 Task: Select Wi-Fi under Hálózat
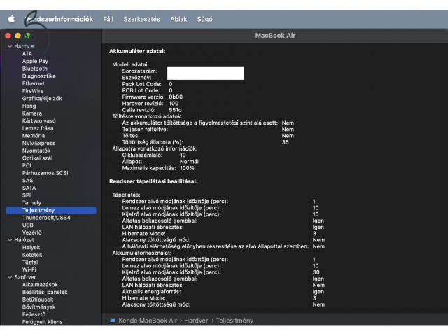29,269
